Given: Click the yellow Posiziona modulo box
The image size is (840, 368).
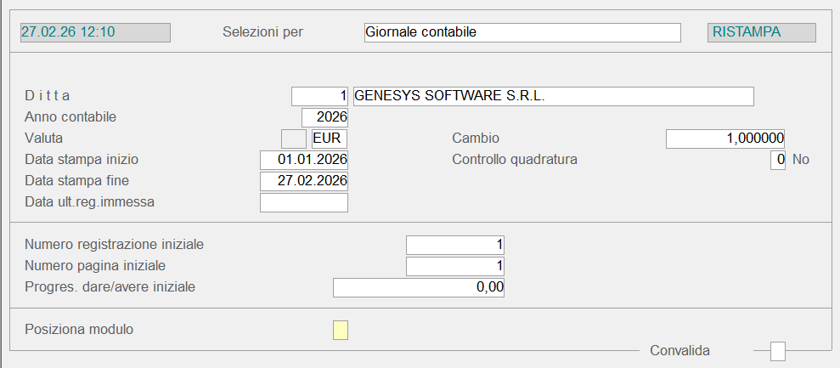Looking at the screenshot, I should pos(341,330).
